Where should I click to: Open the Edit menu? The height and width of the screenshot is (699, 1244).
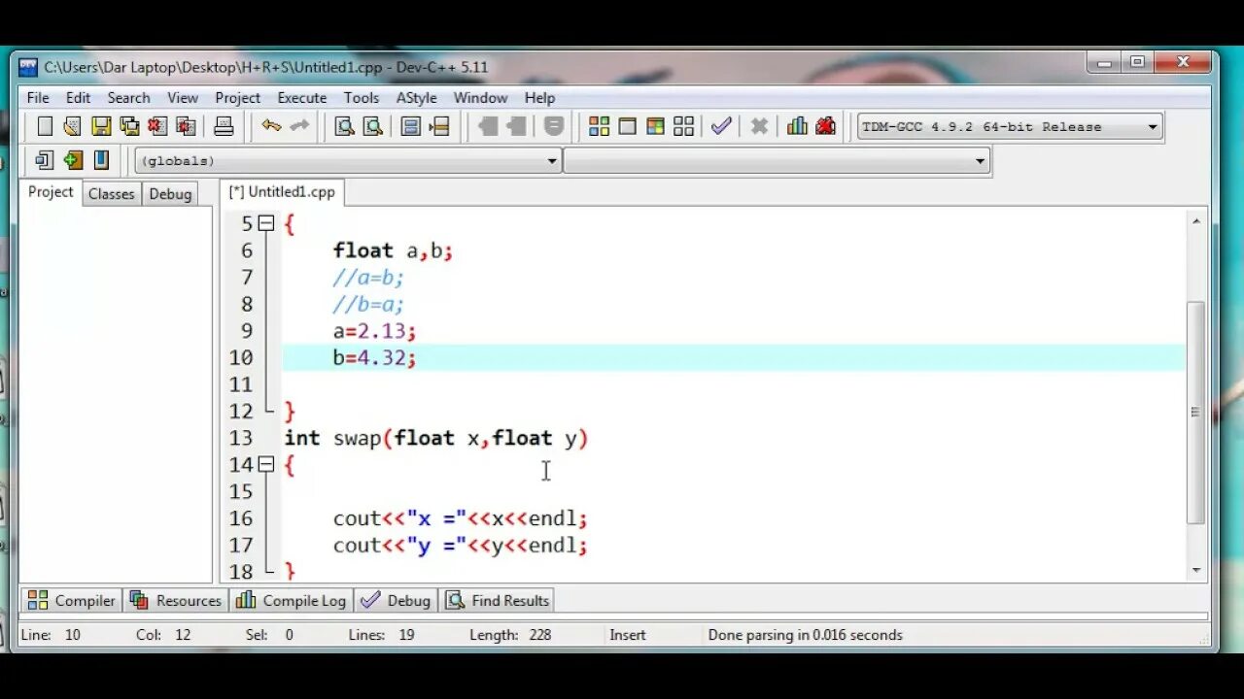(78, 98)
